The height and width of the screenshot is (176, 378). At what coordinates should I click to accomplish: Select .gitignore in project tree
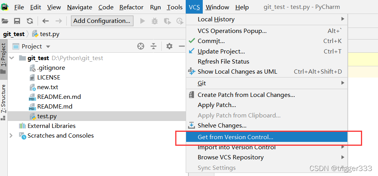pyautogui.click(x=51, y=68)
